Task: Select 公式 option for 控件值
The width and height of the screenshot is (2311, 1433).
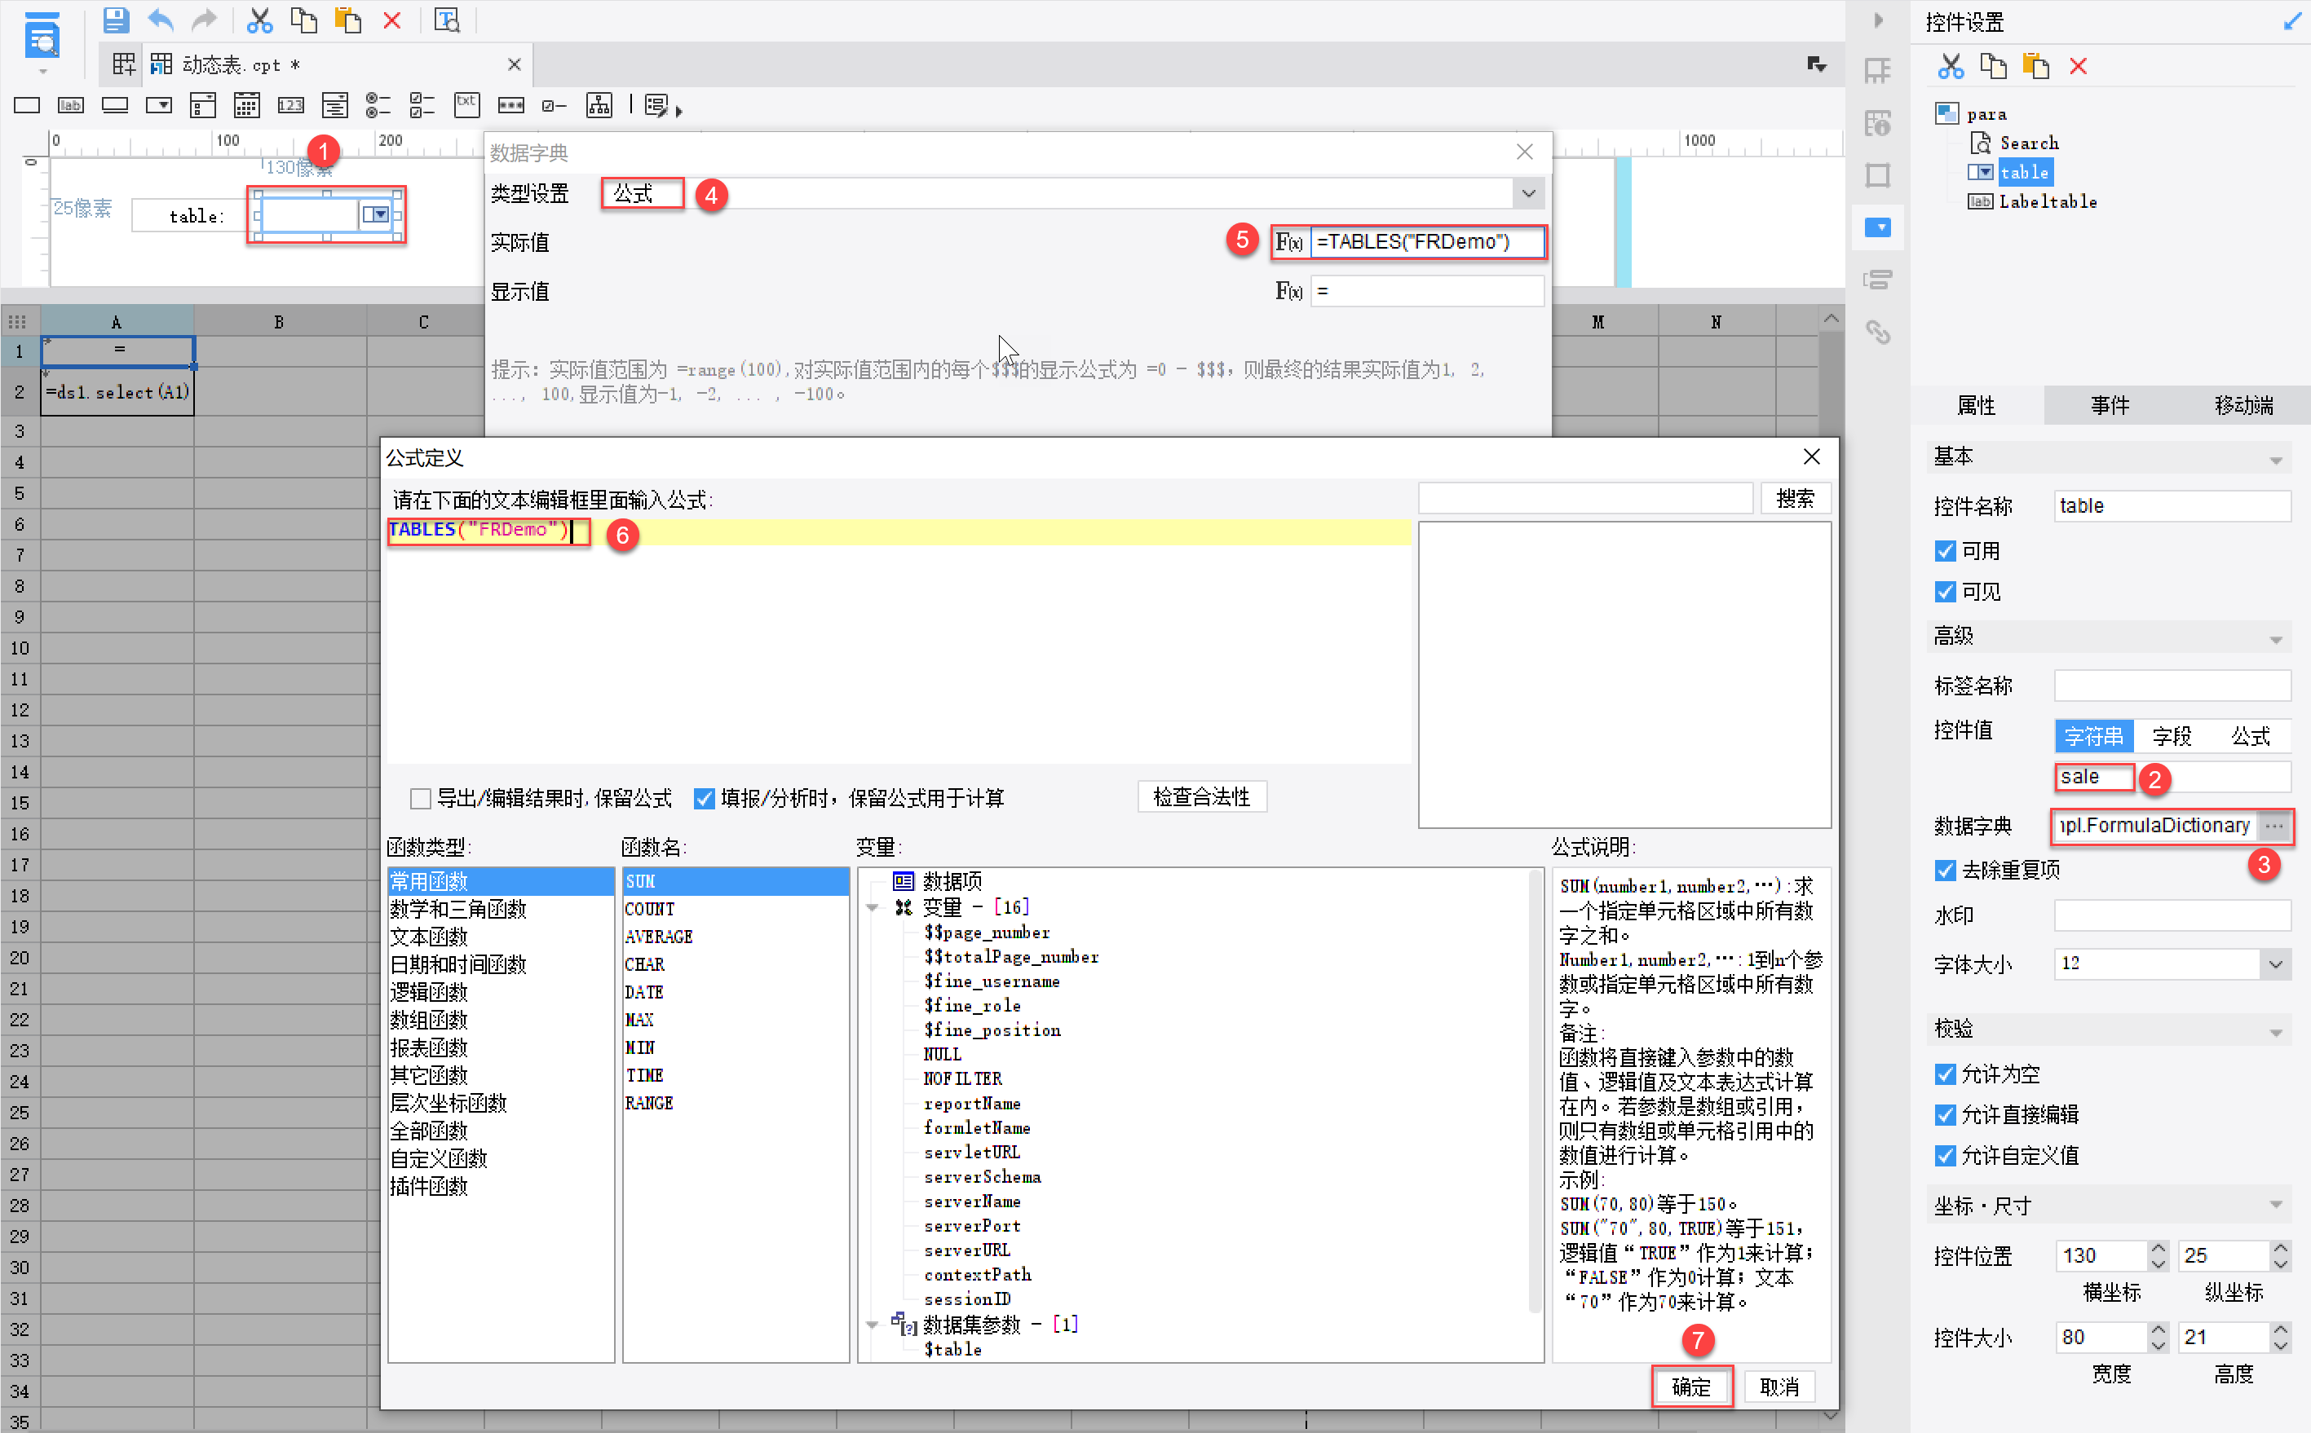Action: click(x=2251, y=736)
